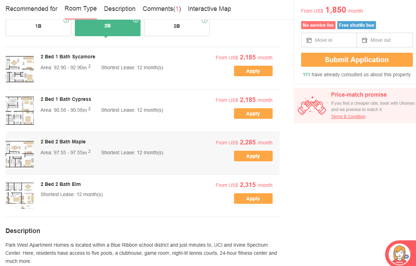Apply for 2 Bed 1 Bath Sycamore
Viewport: 416px width, 266px height.
click(x=253, y=71)
